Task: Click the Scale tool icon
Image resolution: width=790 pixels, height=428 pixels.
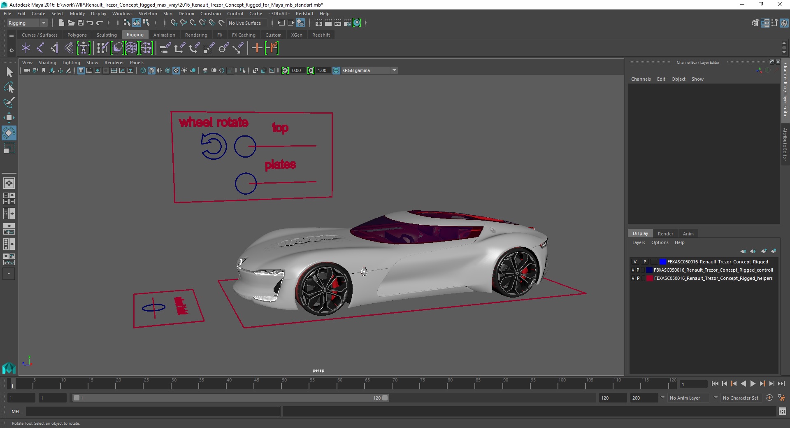Action: tap(9, 148)
